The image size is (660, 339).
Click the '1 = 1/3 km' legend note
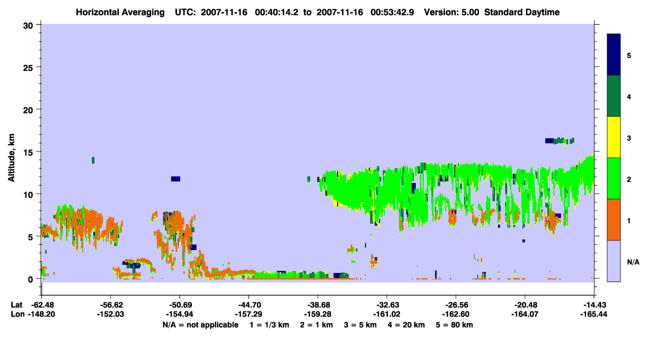coord(270,325)
